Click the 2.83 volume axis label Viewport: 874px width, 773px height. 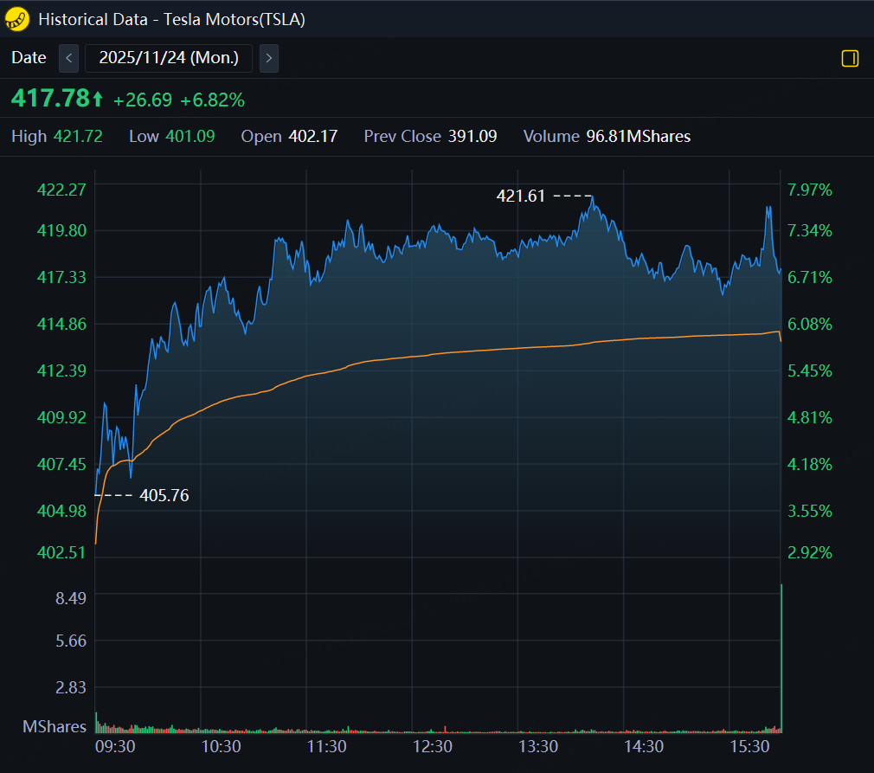point(71,687)
